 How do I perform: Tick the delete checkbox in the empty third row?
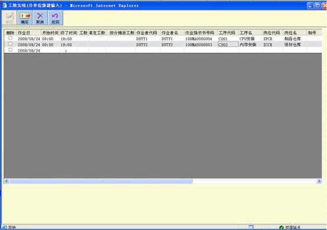[x=10, y=50]
